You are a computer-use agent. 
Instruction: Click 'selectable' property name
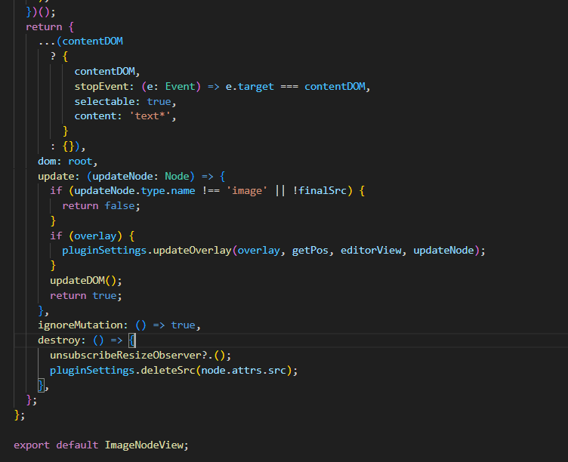click(104, 102)
